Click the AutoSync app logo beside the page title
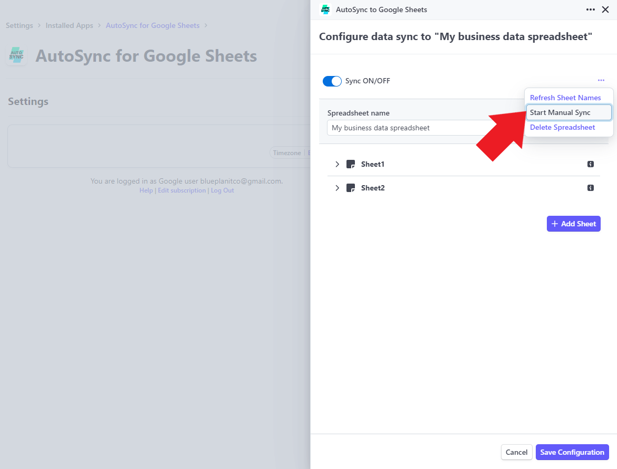617x469 pixels. pos(16,55)
